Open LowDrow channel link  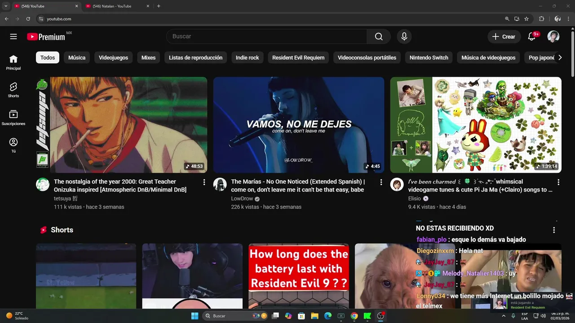pos(242,198)
